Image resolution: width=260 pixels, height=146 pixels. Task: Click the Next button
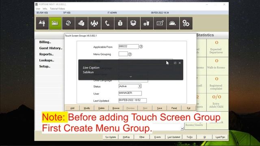click(x=145, y=108)
